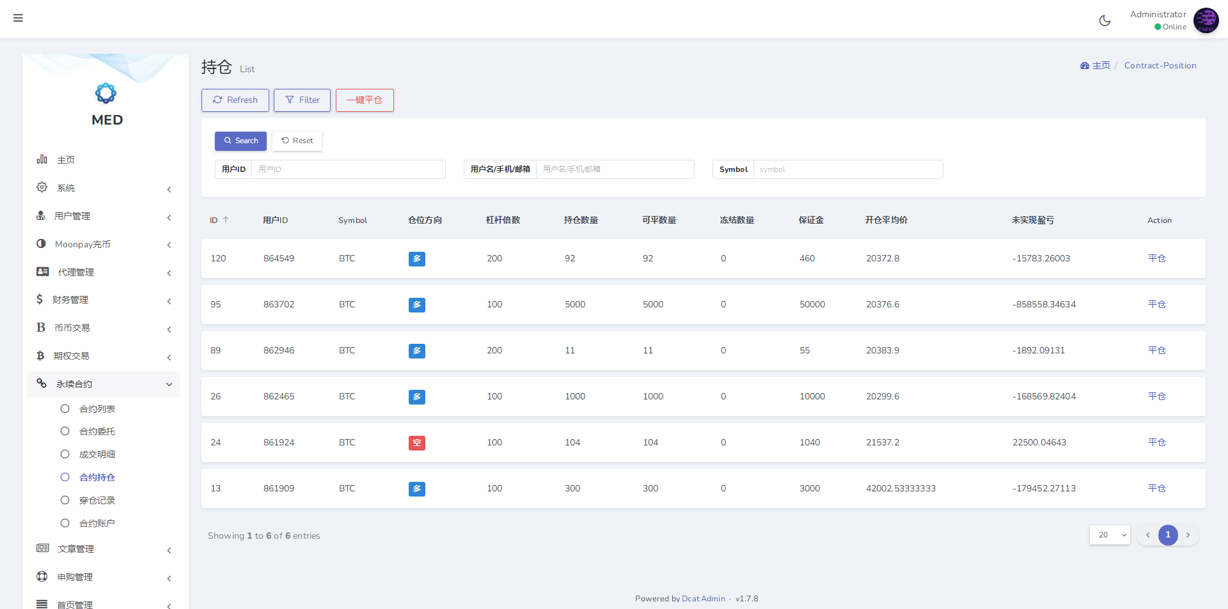
Task: Click the 主页 bar chart icon
Action: 42,159
